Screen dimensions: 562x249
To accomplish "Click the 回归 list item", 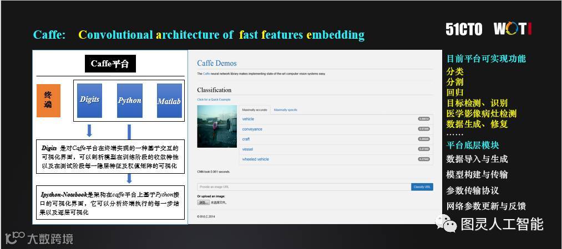I will point(455,92).
